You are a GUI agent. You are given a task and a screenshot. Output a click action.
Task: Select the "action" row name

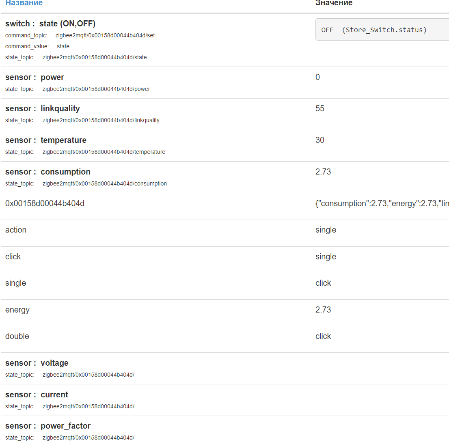coord(16,230)
